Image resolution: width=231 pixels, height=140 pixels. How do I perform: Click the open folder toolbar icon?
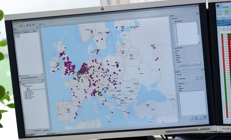(x=18, y=26)
